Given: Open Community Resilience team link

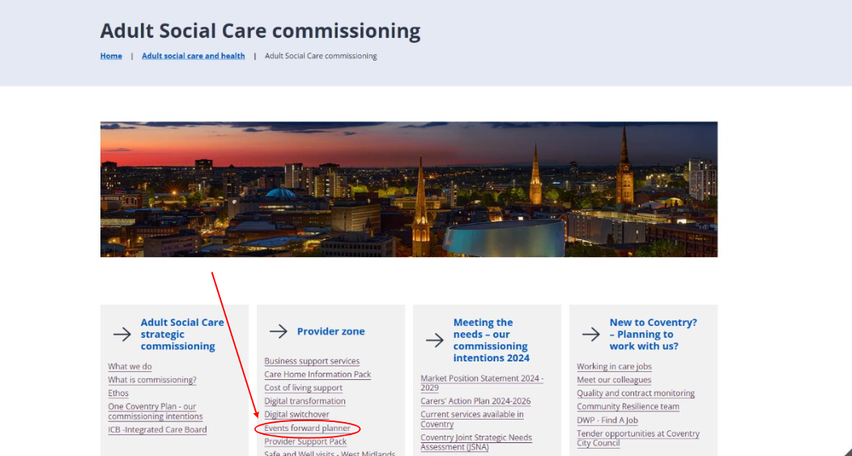Looking at the screenshot, I should pos(628,406).
